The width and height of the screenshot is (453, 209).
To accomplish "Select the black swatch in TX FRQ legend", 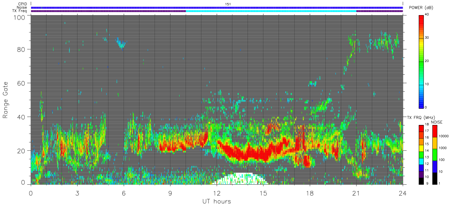I will click(421, 181).
